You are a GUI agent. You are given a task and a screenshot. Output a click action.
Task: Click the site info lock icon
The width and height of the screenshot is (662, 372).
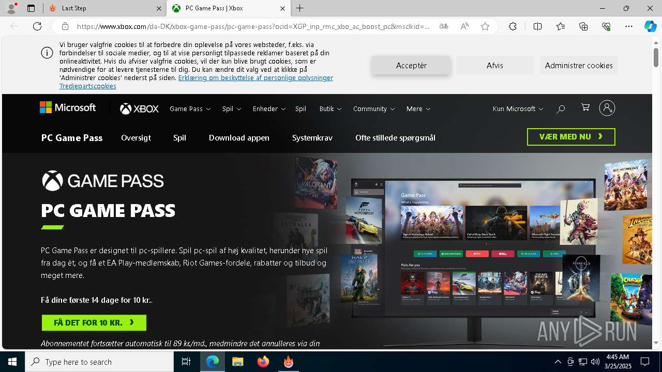pos(65,26)
